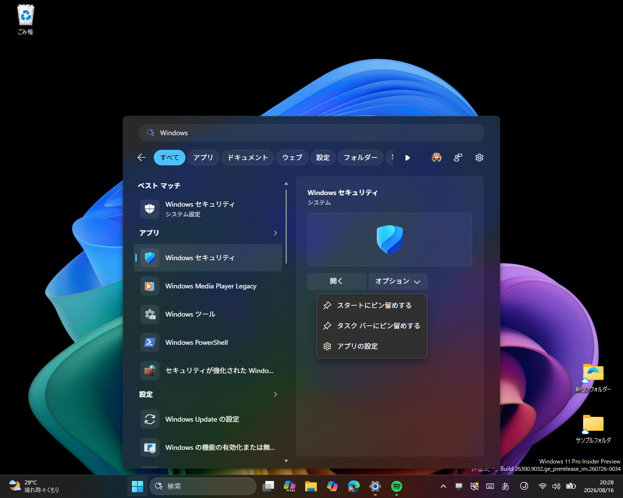
Task: Open the volume speaker icon
Action: [556, 486]
